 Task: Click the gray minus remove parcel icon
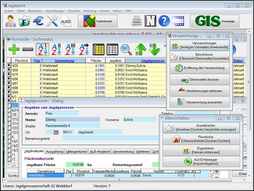[28, 50]
